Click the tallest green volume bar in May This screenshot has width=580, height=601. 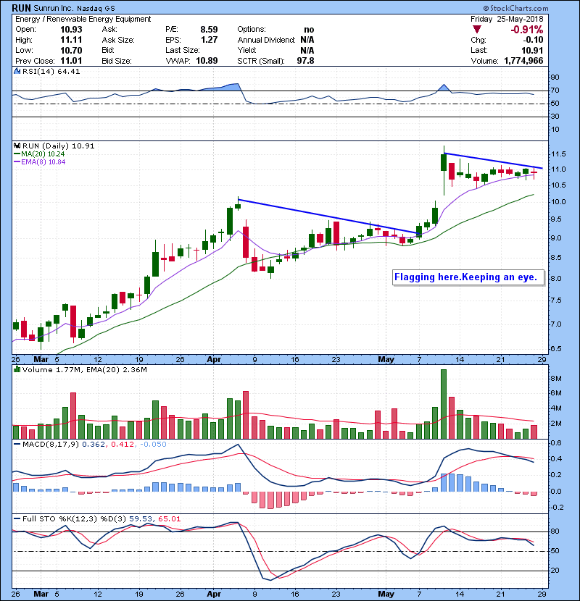[x=444, y=404]
